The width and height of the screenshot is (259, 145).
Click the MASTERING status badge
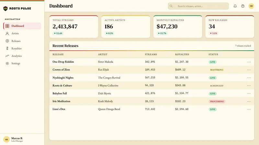click(217, 70)
